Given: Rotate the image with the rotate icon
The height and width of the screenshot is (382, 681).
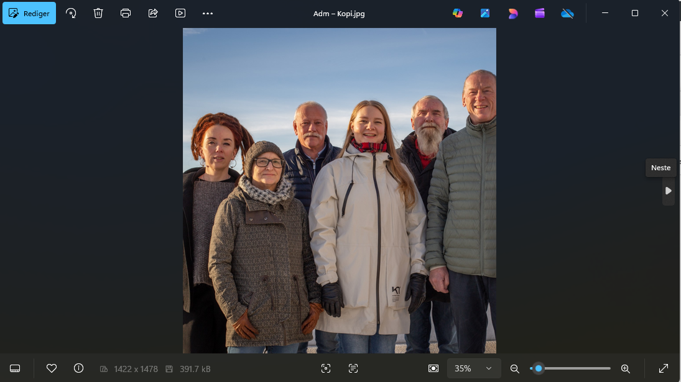Looking at the screenshot, I should click(71, 13).
